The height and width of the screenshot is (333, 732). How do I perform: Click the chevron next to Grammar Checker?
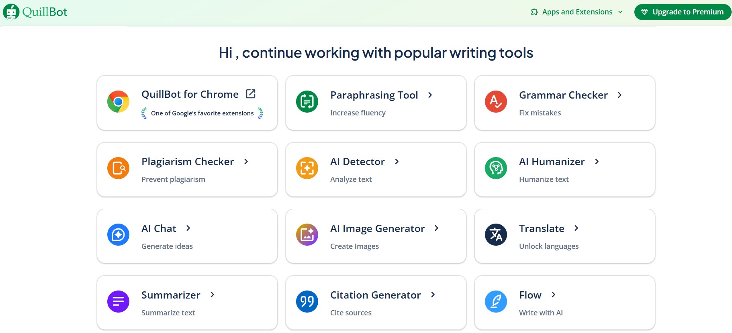click(x=620, y=95)
